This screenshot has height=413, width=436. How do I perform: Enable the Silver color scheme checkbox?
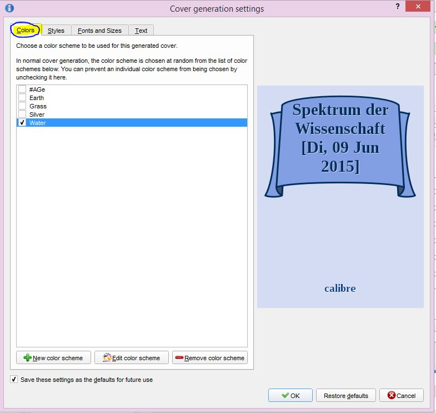click(x=22, y=115)
